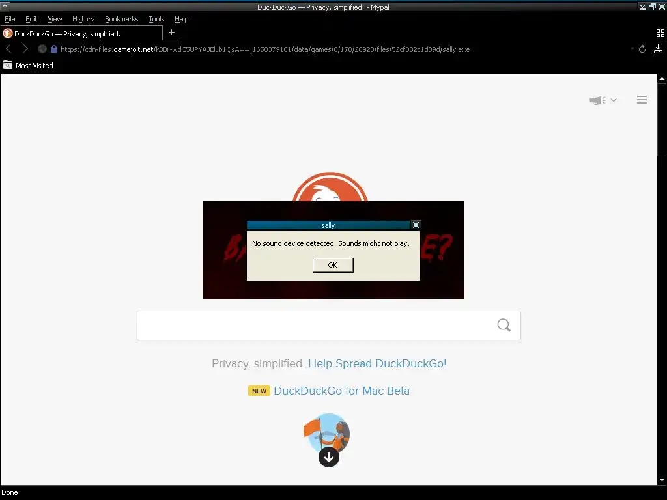667x500 pixels.
Task: Open DuckDuckGo hamburger menu
Action: [642, 100]
